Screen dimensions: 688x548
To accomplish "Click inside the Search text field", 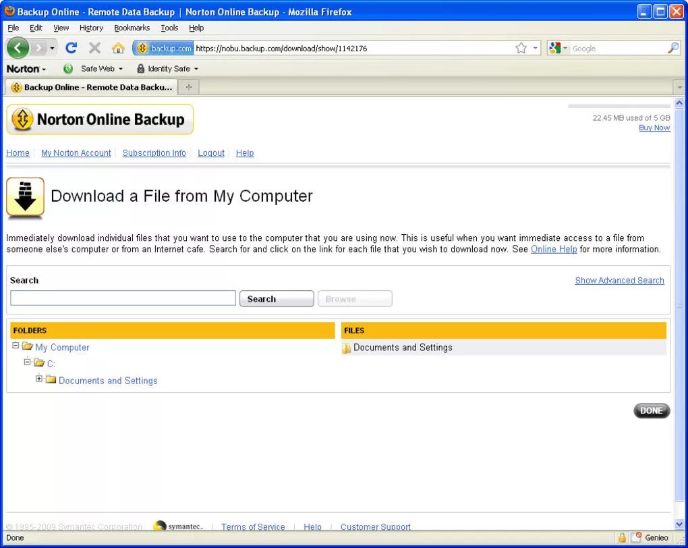I will [x=123, y=298].
